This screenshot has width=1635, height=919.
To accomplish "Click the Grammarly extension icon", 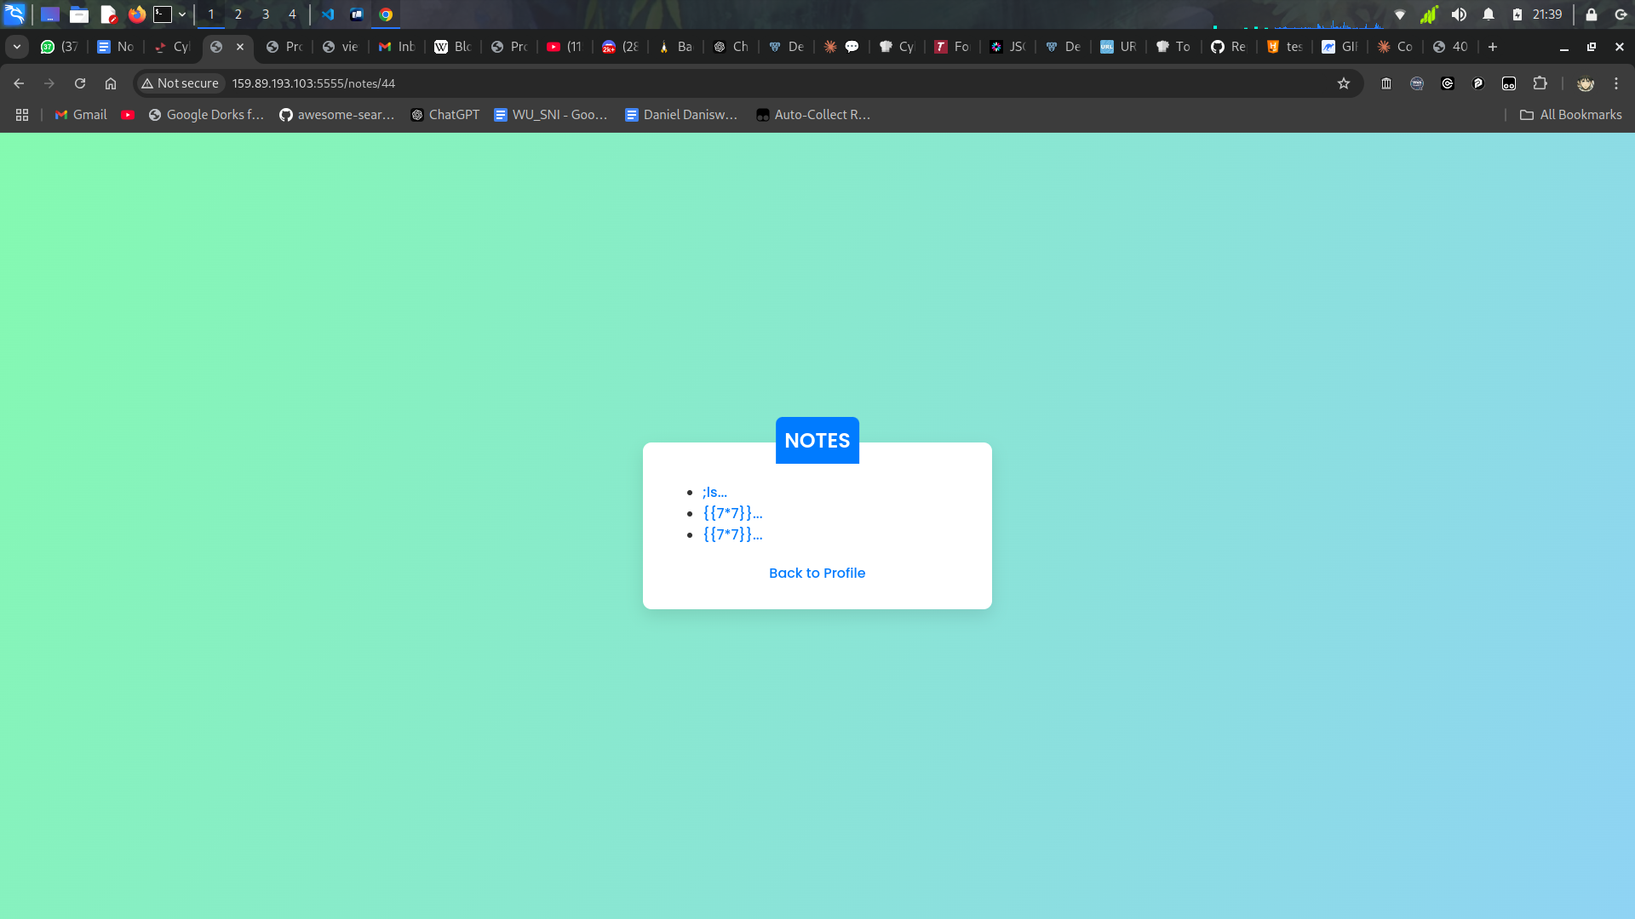I will click(1448, 83).
